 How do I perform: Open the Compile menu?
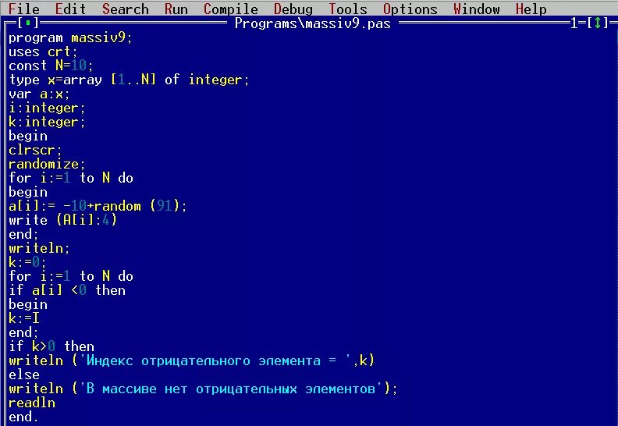click(x=230, y=9)
